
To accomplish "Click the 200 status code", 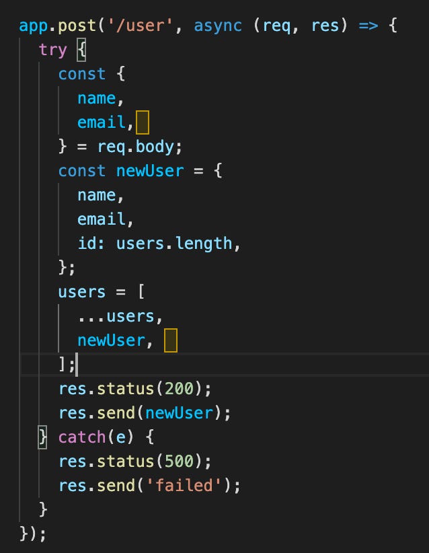I will [x=179, y=389].
